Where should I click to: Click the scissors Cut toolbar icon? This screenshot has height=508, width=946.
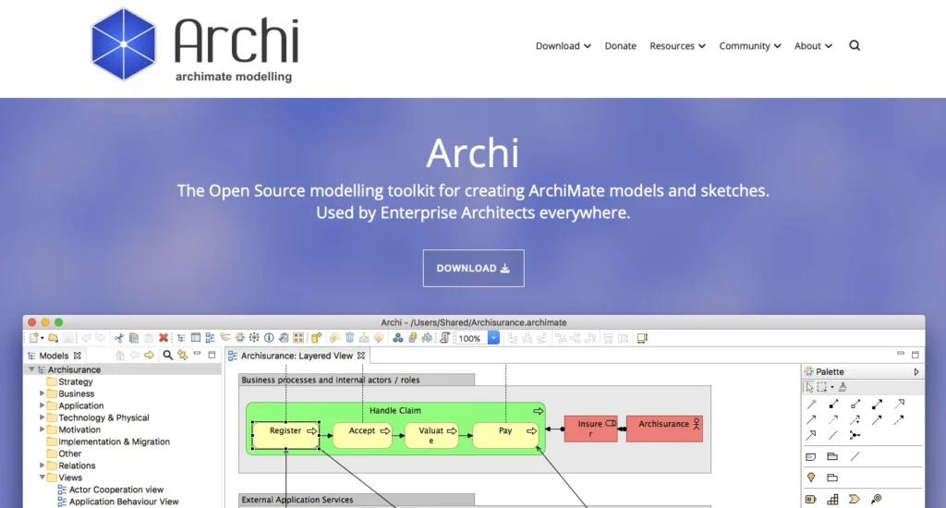[119, 338]
